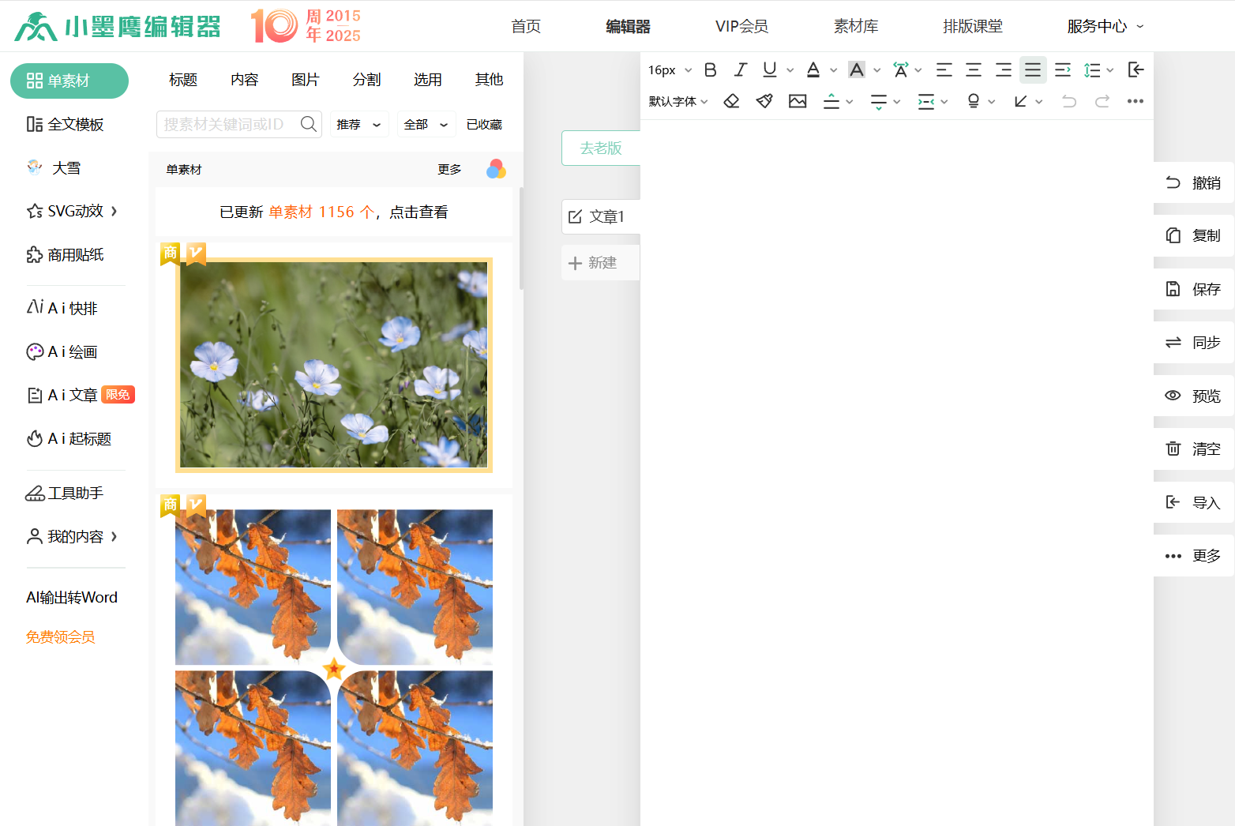Click the eraser clear-format icon
1235x826 pixels.
click(x=731, y=101)
